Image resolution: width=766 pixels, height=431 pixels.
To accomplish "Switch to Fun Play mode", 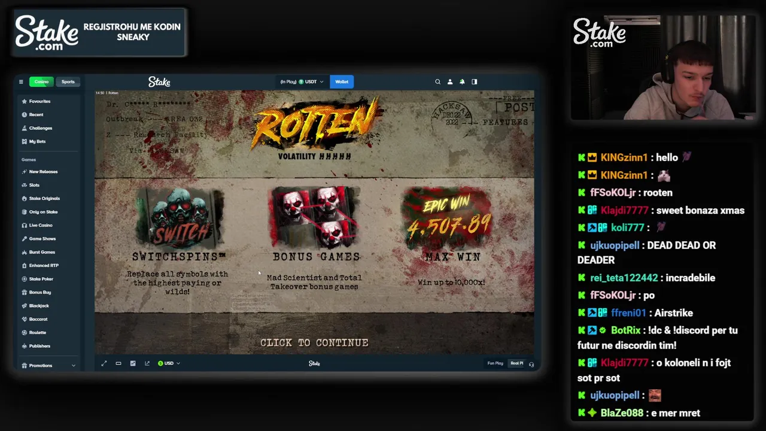I will click(495, 363).
